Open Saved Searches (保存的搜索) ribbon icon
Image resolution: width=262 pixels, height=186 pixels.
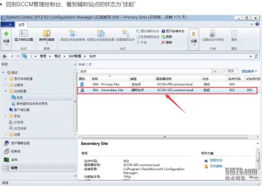point(47,36)
